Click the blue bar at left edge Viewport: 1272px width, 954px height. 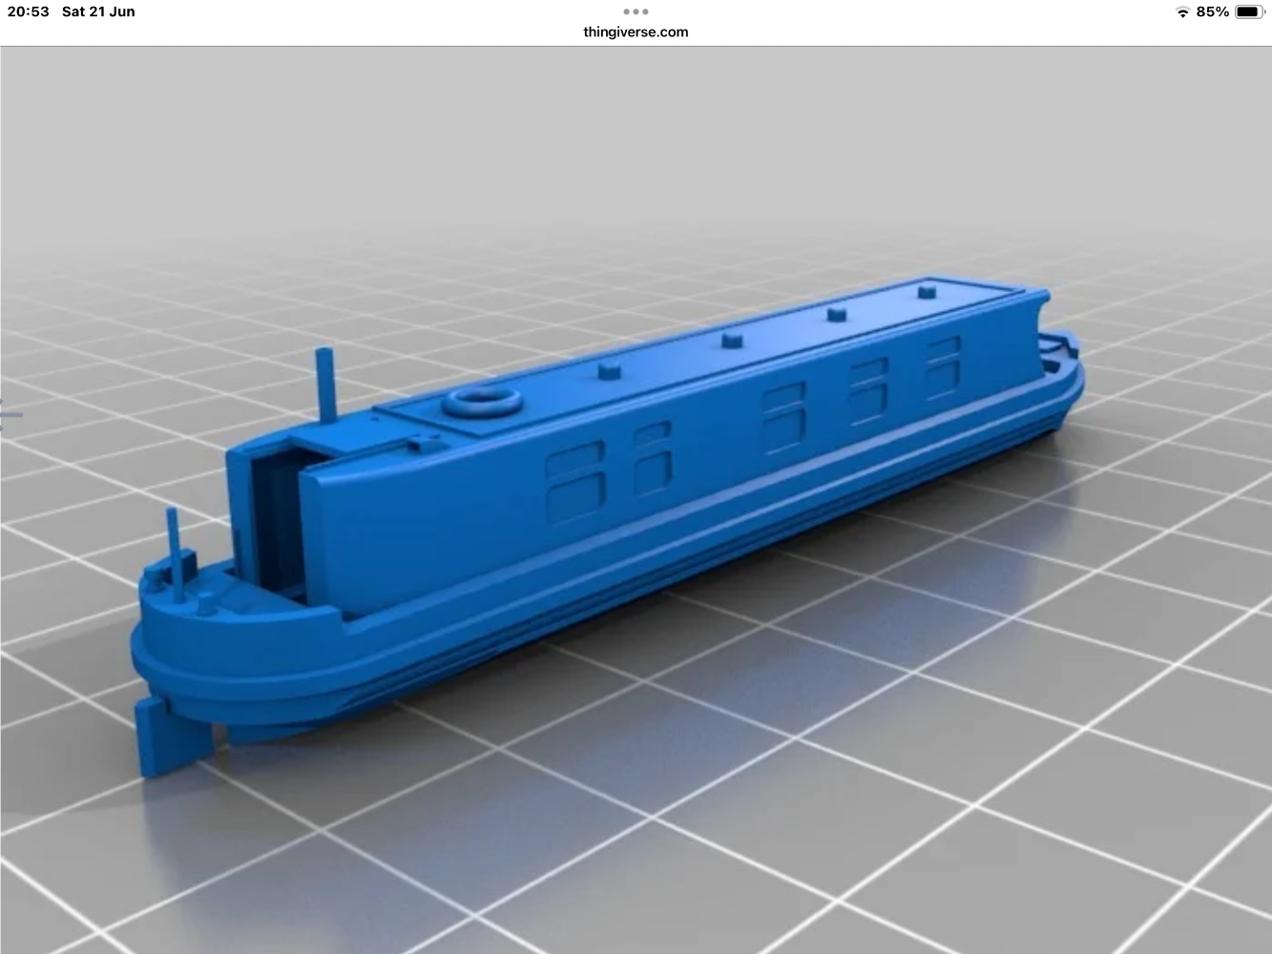(10, 414)
